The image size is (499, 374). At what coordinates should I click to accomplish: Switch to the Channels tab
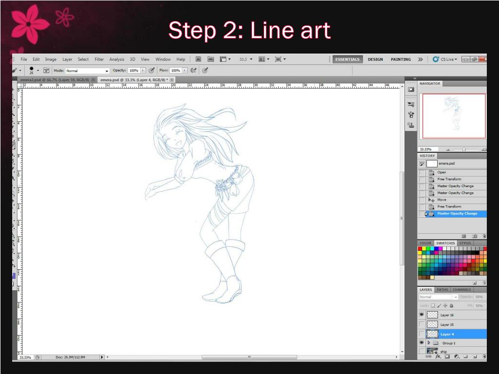462,290
